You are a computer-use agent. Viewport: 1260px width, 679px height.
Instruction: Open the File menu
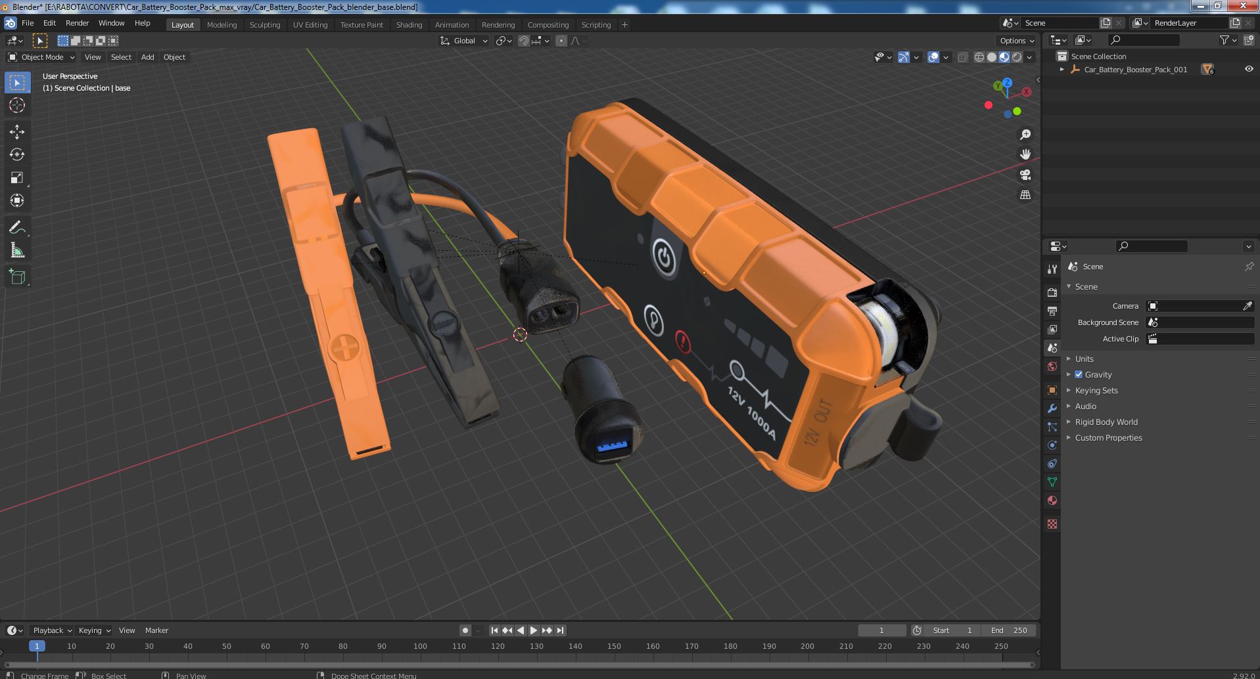coord(28,23)
